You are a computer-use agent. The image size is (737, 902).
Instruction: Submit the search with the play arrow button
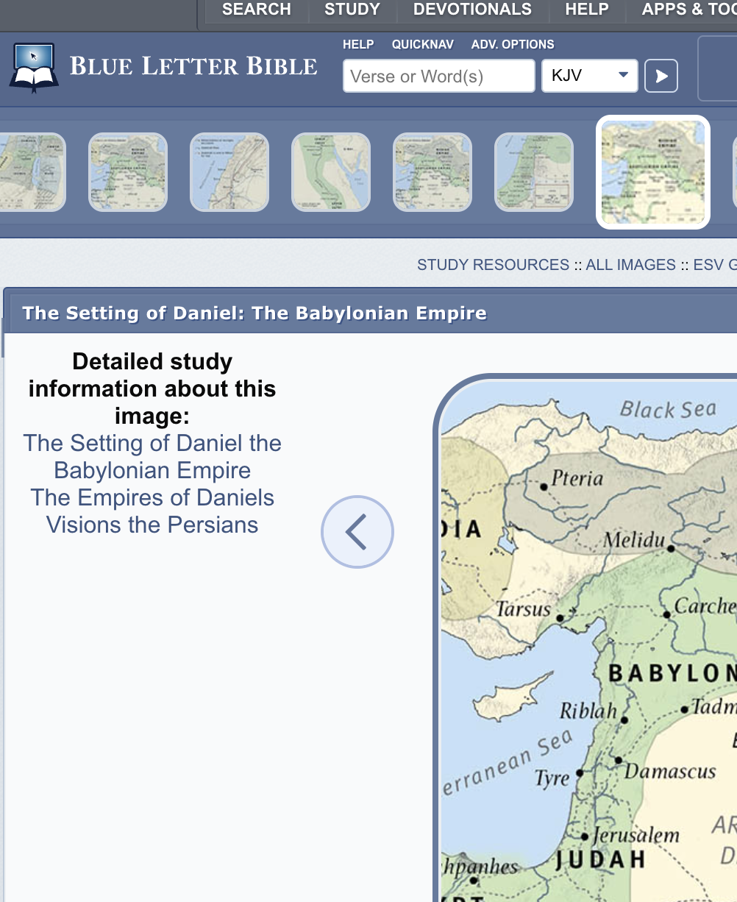click(x=661, y=76)
